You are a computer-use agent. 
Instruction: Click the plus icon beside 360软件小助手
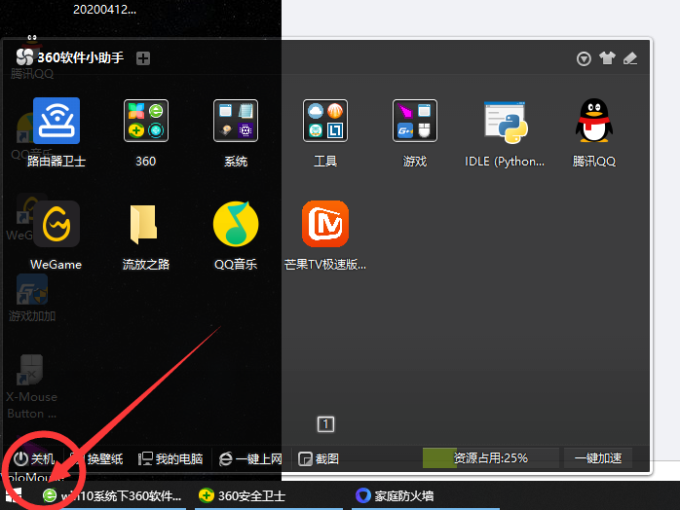(x=143, y=58)
